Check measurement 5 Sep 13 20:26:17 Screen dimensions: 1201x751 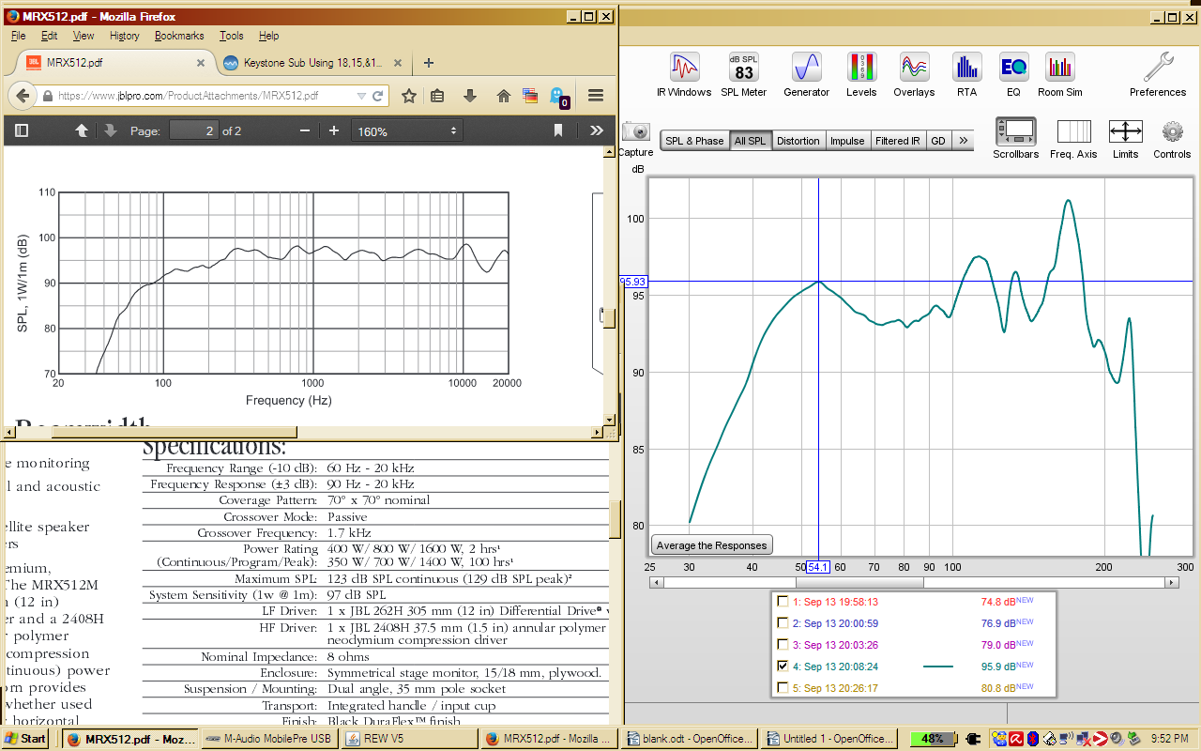(783, 688)
